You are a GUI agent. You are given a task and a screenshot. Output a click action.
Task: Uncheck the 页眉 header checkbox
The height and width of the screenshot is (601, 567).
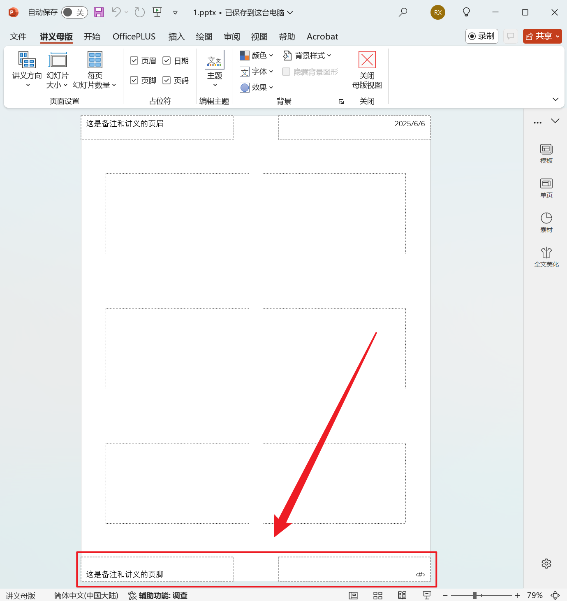point(134,61)
